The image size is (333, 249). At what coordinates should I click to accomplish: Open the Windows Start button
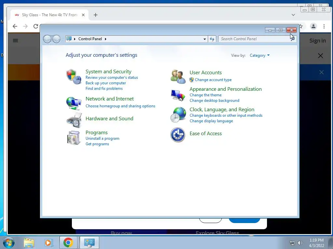point(9,243)
